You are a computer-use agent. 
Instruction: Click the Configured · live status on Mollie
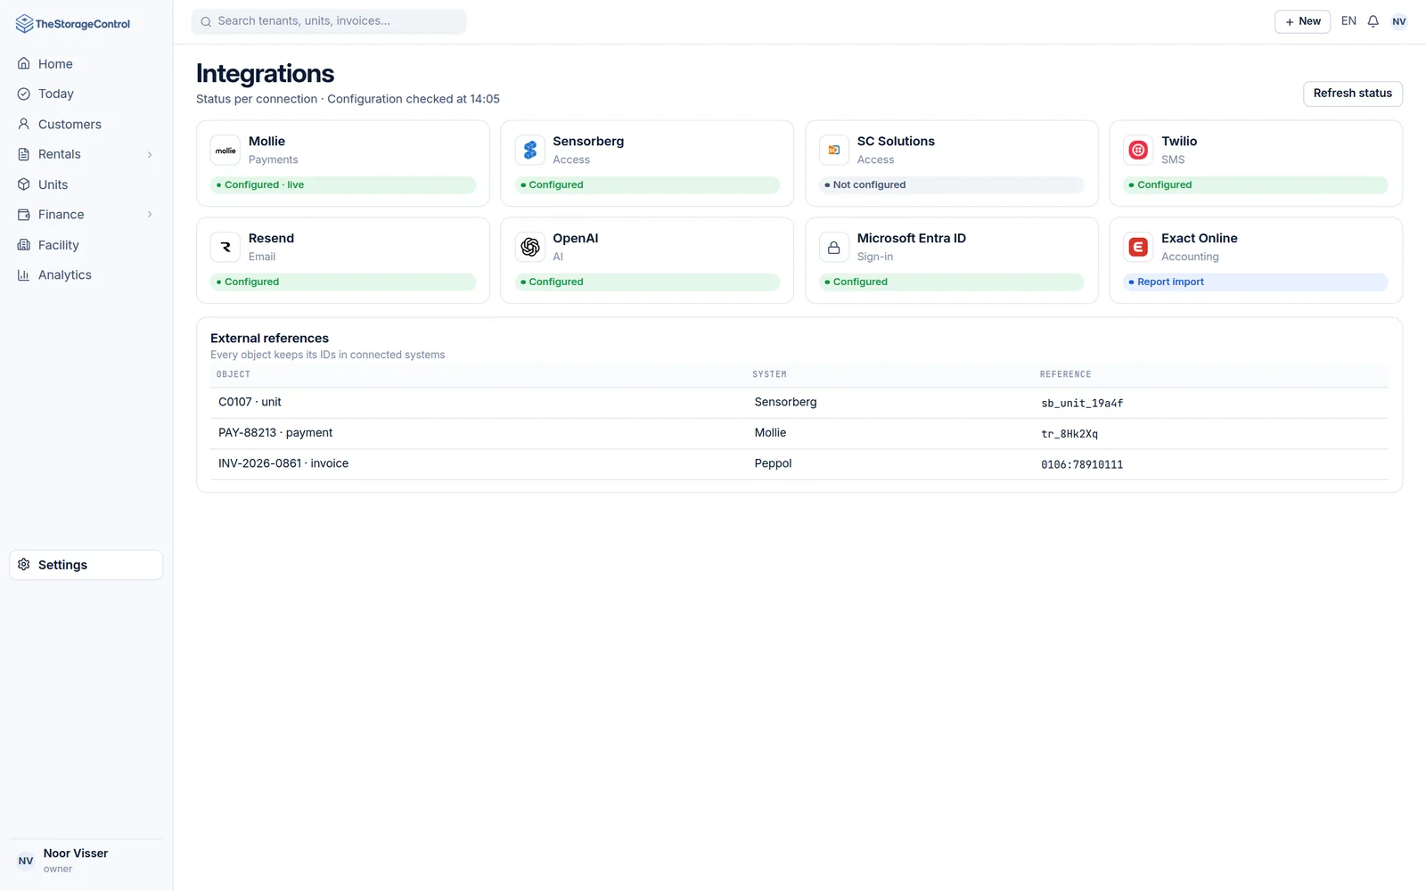343,185
